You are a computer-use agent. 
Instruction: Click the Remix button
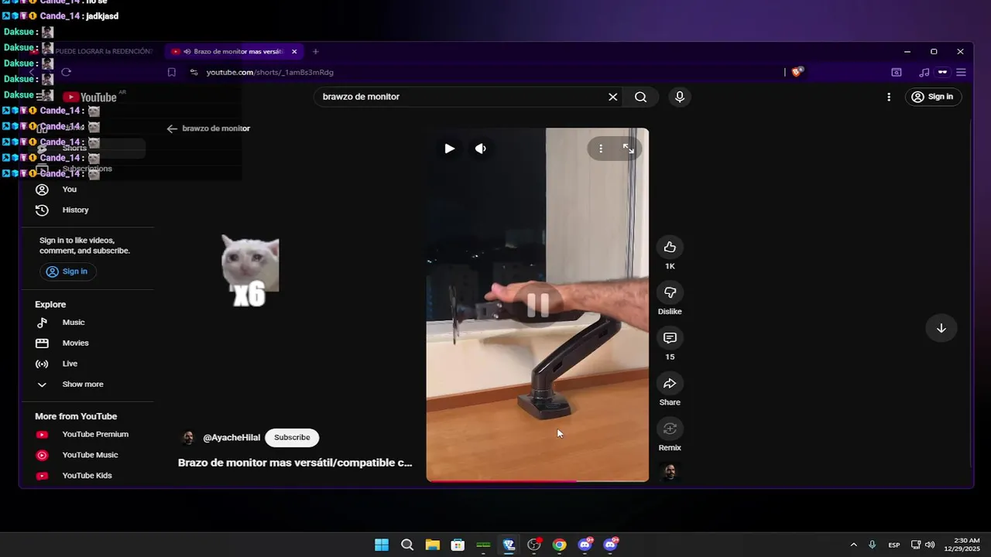pyautogui.click(x=670, y=429)
